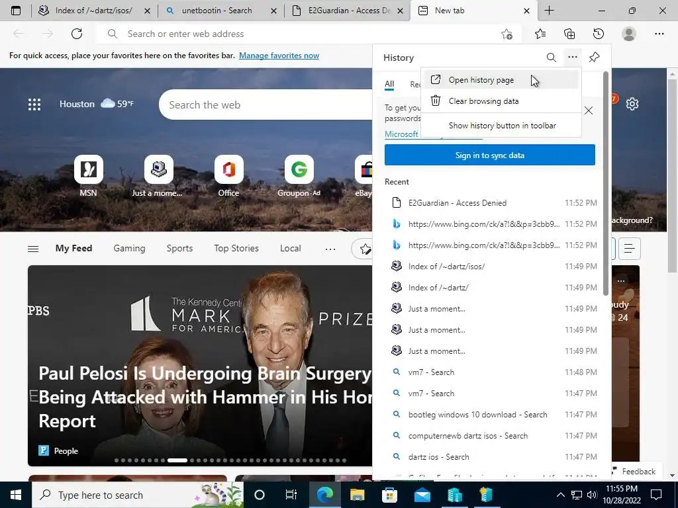Open a new browser tab
This screenshot has height=508, width=678.
[549, 11]
